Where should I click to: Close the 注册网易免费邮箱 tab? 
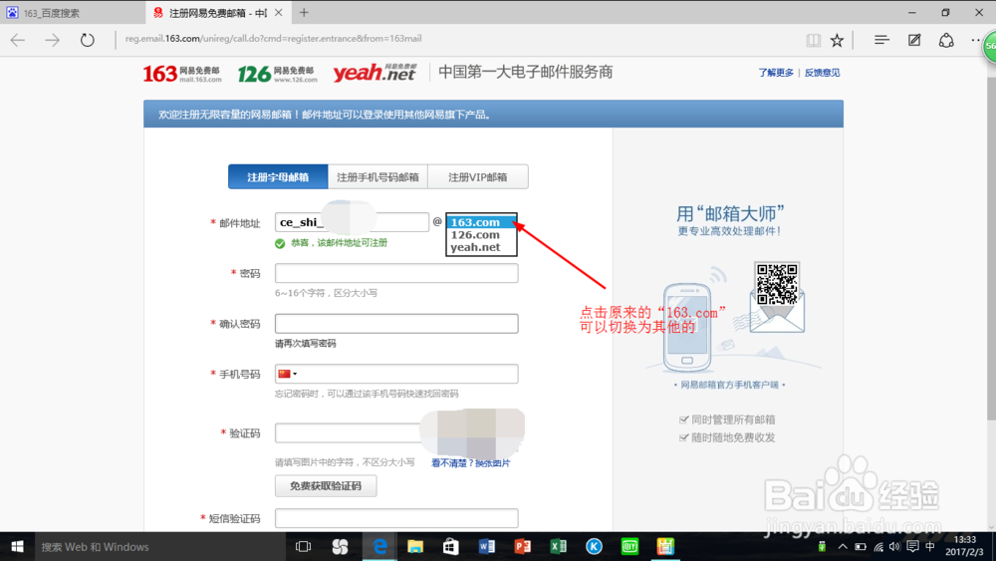coord(278,12)
